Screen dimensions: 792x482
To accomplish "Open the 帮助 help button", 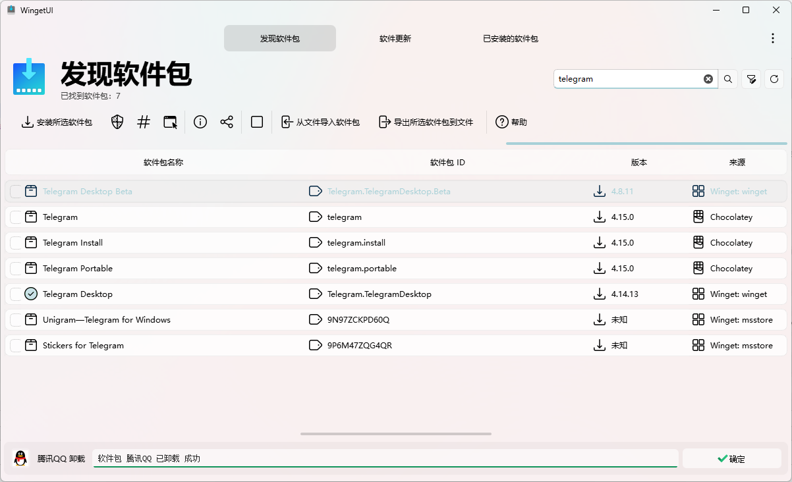I will pyautogui.click(x=511, y=122).
